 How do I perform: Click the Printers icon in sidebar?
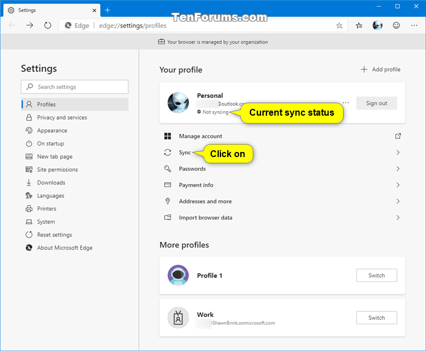click(29, 209)
